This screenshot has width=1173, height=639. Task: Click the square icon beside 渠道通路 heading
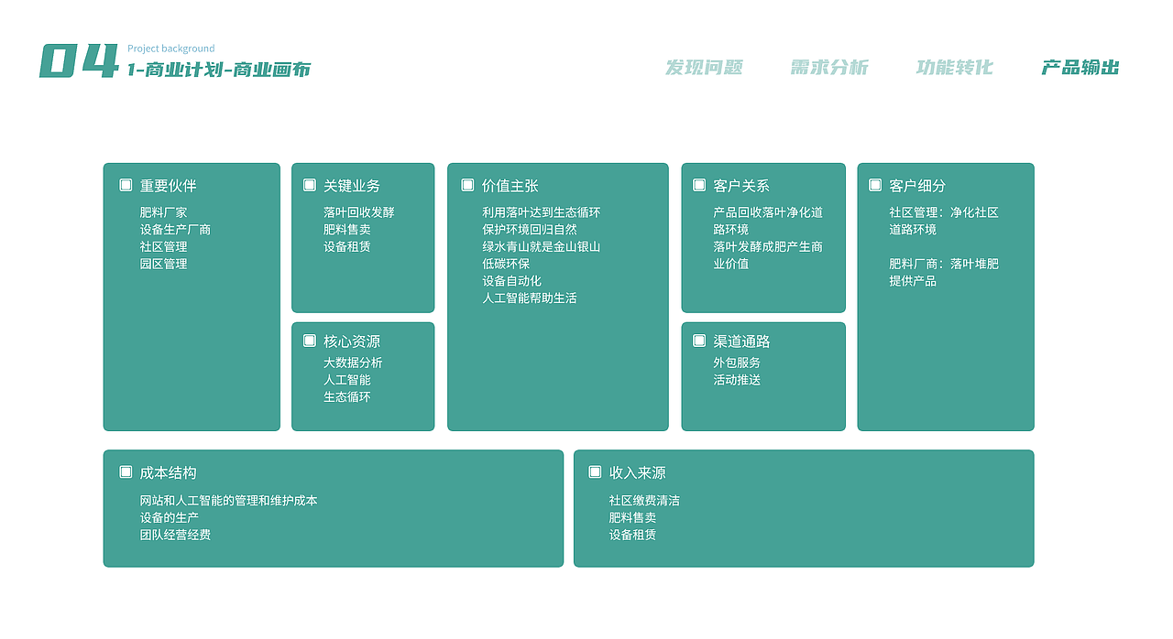(698, 340)
